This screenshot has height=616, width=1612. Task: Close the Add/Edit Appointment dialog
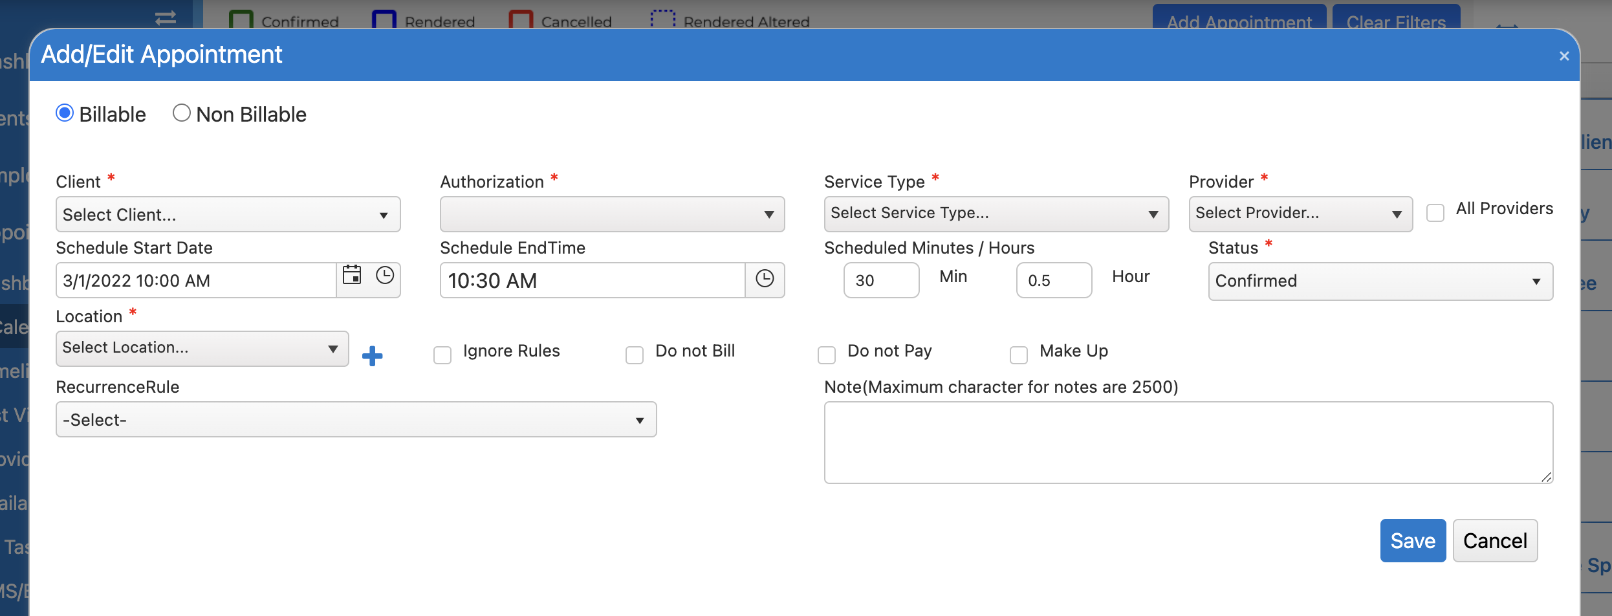tap(1564, 56)
